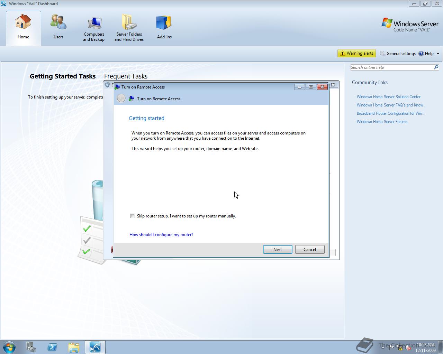This screenshot has width=443, height=354.
Task: Open Server Folders and Hard Drives
Action: [x=129, y=28]
